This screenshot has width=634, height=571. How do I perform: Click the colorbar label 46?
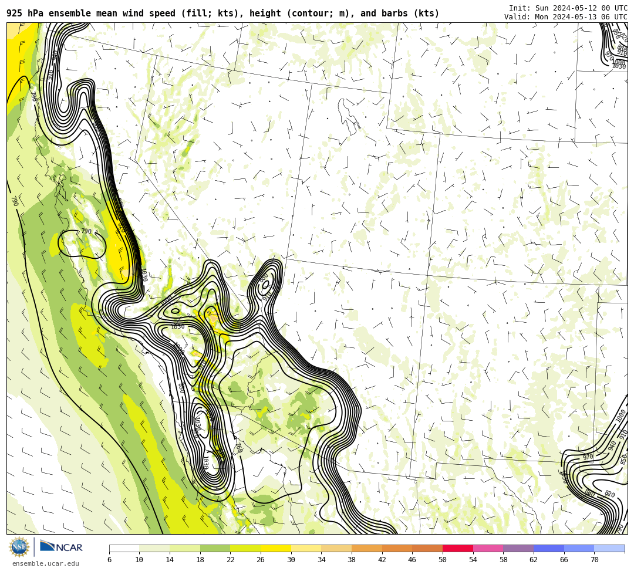[412, 560]
